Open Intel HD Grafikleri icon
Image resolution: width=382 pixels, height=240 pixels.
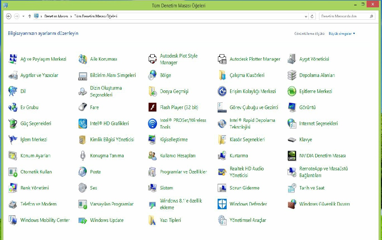pos(83,124)
